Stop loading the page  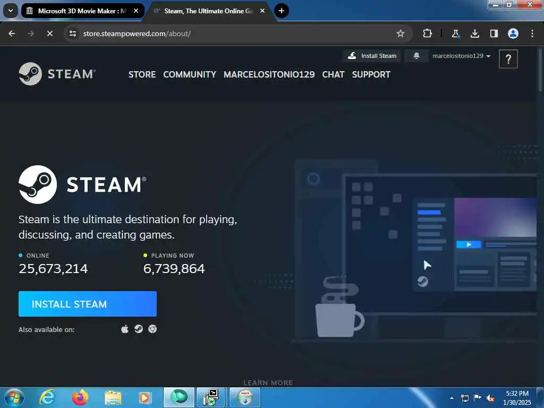[x=50, y=33]
